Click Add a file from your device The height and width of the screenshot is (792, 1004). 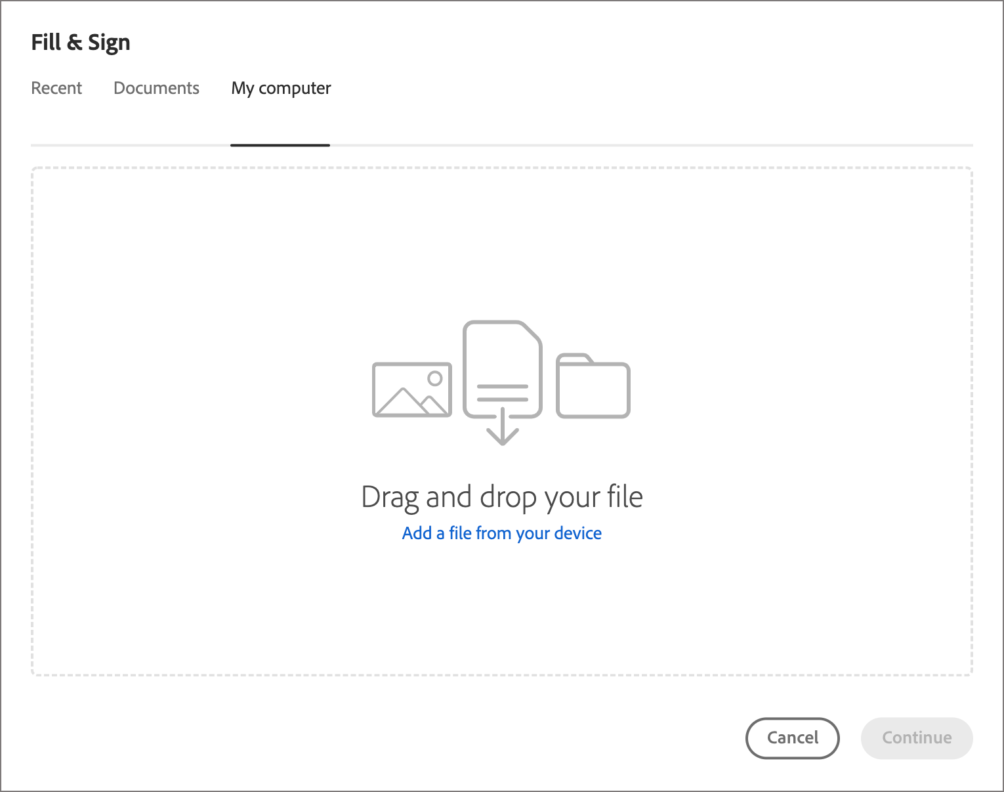(x=501, y=533)
